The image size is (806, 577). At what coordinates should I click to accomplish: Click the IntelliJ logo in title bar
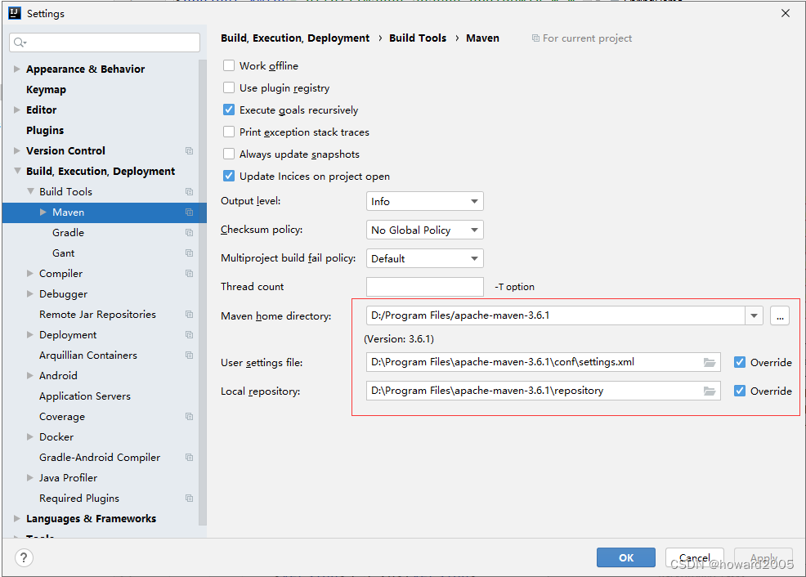(x=15, y=13)
